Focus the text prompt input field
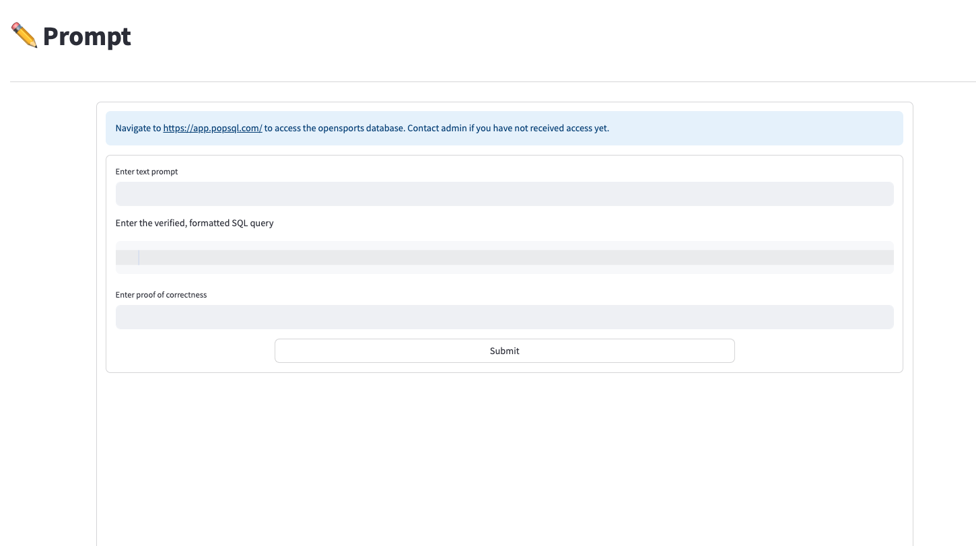 tap(504, 194)
